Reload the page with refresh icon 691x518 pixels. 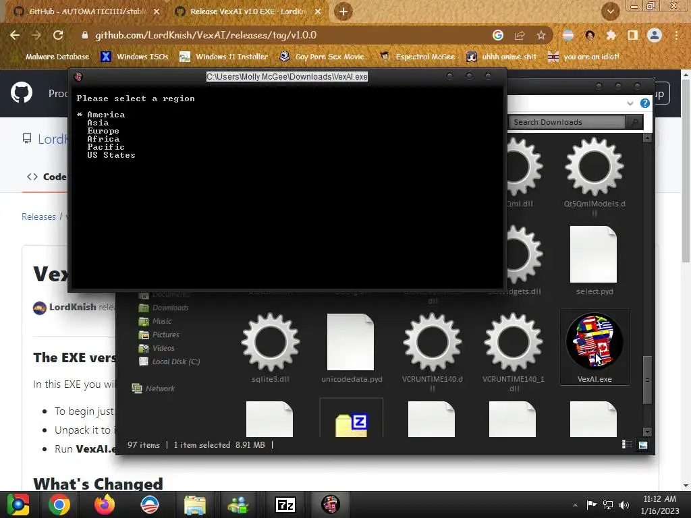click(58, 35)
